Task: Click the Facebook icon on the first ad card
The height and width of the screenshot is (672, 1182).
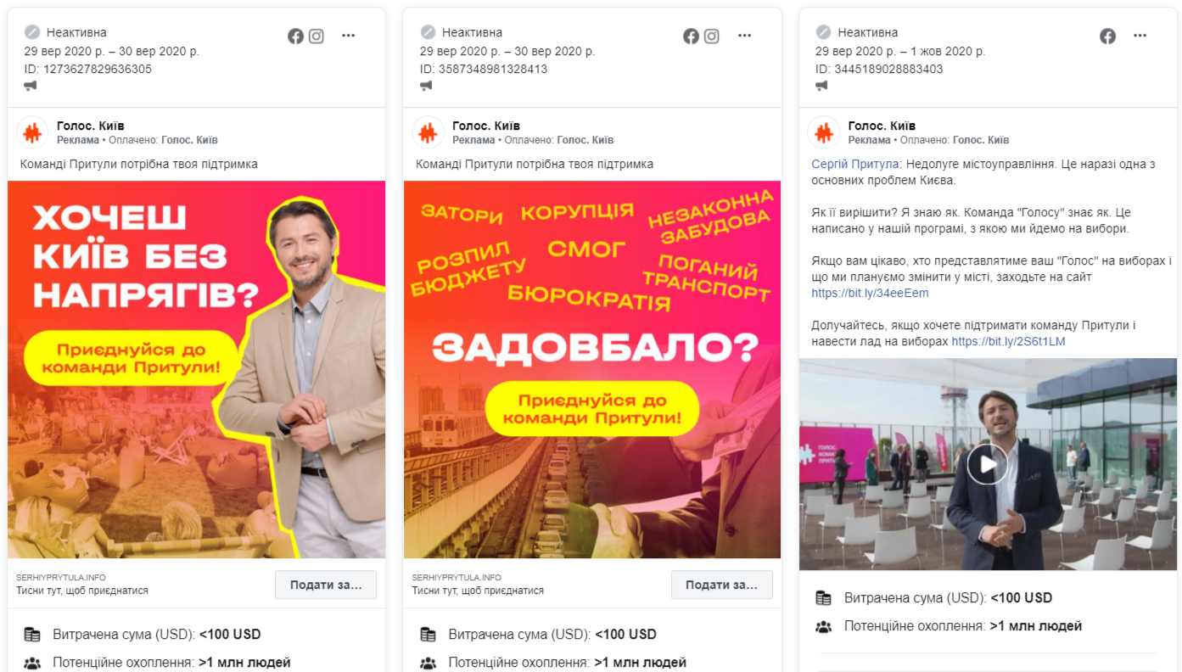Action: [x=295, y=36]
